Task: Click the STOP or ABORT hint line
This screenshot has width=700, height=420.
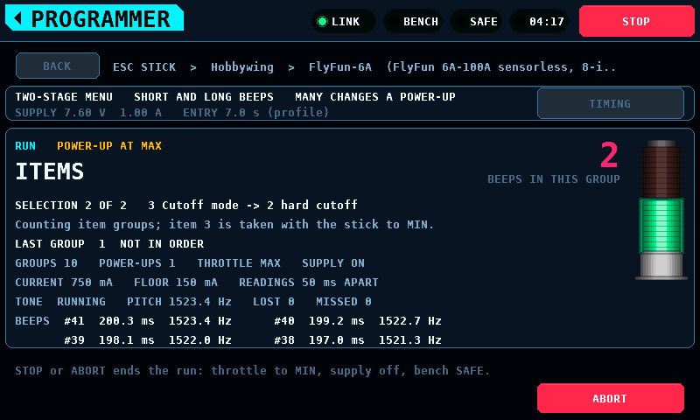Action: tap(252, 370)
